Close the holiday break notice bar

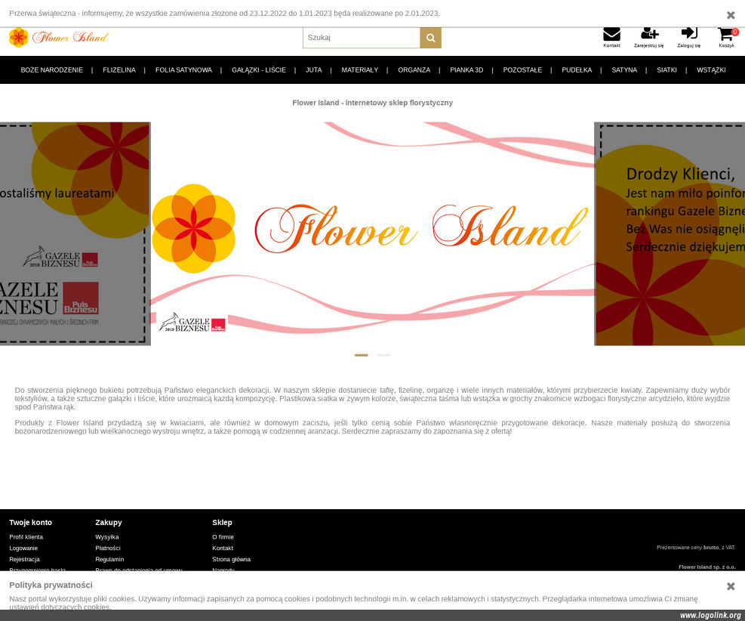tap(731, 15)
